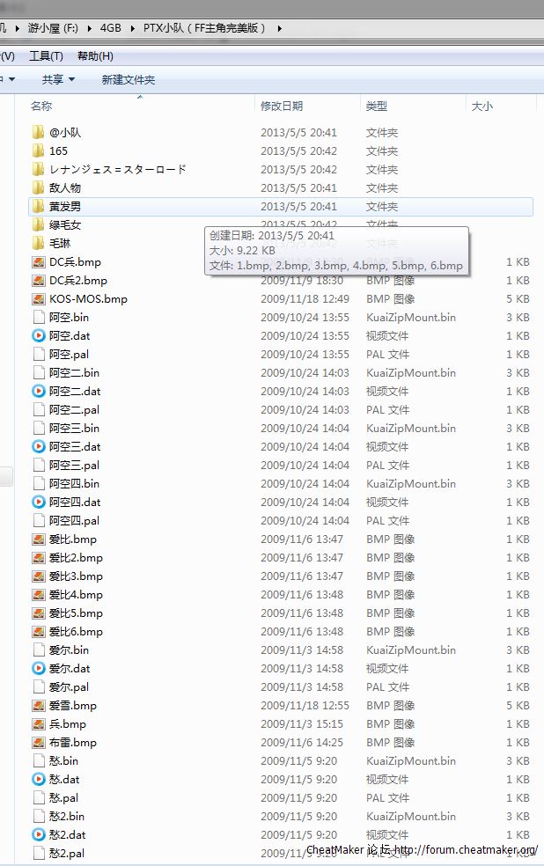Screen dimensions: 544x866
Task: Open the 共享 dropdown in toolbar
Action: click(58, 79)
